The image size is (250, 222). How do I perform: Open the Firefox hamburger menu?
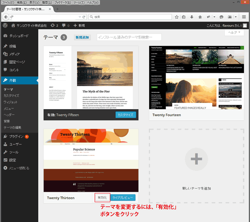(x=244, y=17)
